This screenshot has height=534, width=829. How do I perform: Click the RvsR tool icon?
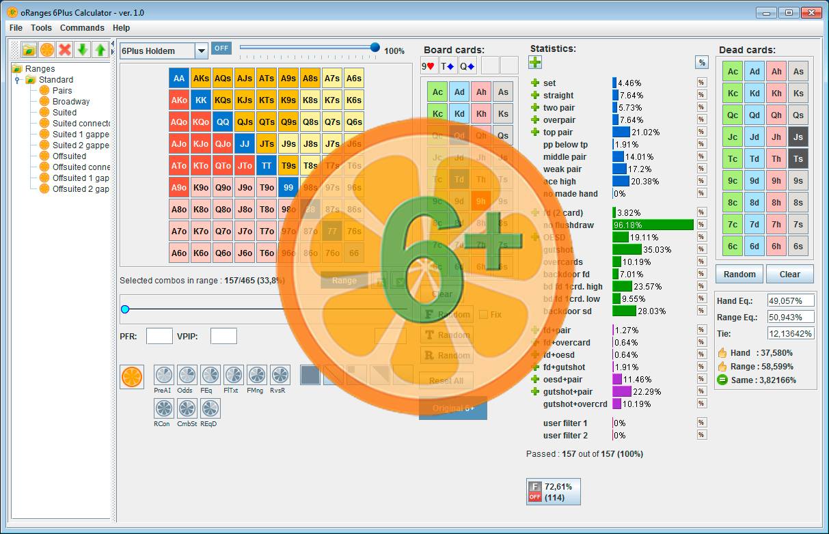click(x=279, y=375)
